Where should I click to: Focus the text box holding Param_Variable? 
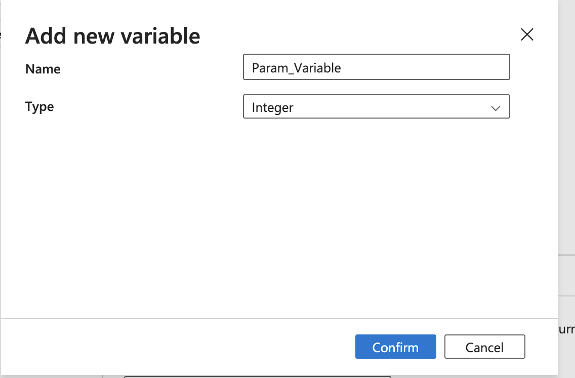376,67
